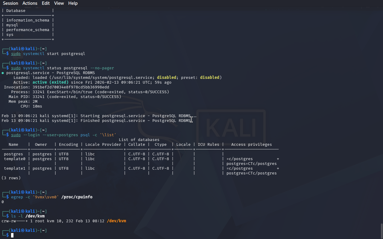Click the cursor block at the empty prompt

click(12, 235)
